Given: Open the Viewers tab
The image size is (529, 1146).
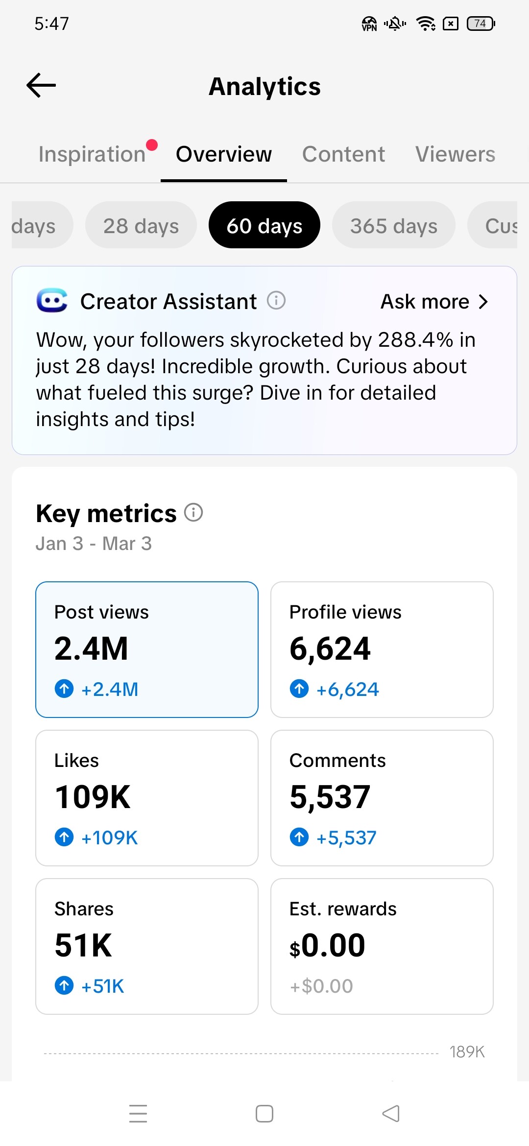Looking at the screenshot, I should click(455, 154).
